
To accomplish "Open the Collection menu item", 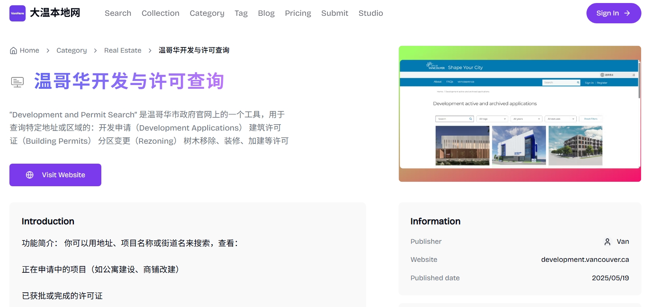I will pyautogui.click(x=160, y=13).
